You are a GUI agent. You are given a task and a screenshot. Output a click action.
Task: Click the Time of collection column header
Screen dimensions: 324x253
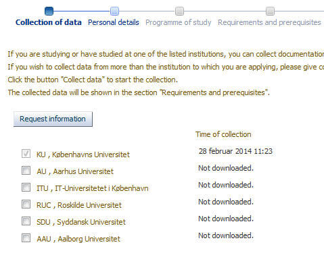point(223,134)
